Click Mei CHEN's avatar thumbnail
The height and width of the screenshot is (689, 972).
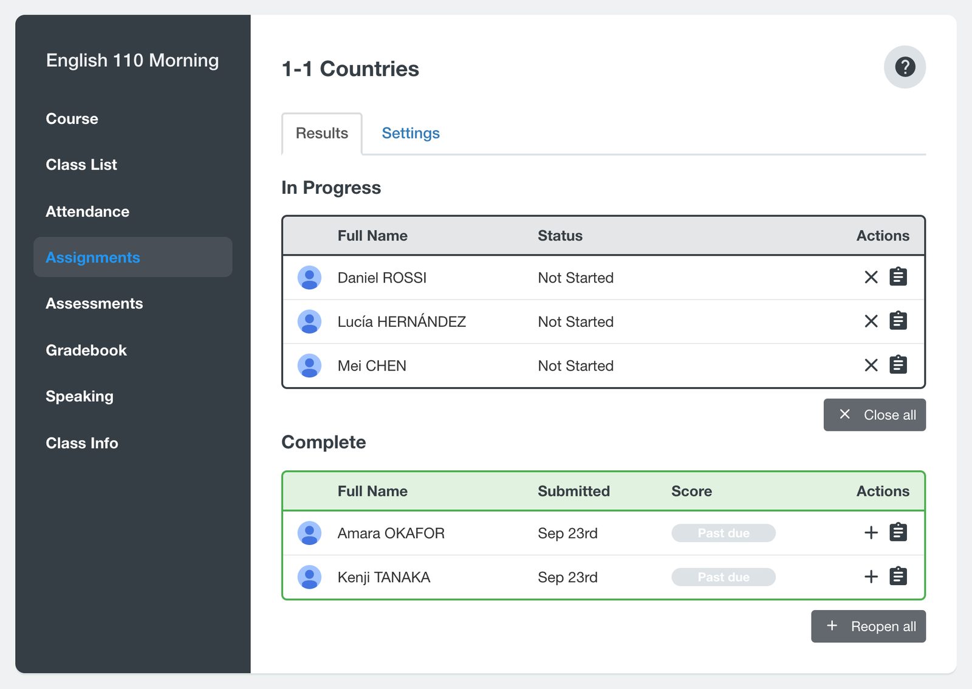point(309,366)
